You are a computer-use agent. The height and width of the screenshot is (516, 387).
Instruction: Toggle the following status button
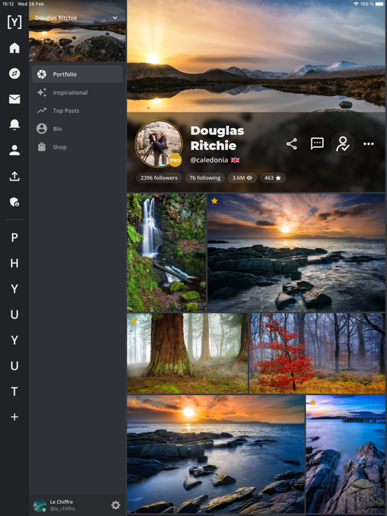tap(343, 144)
